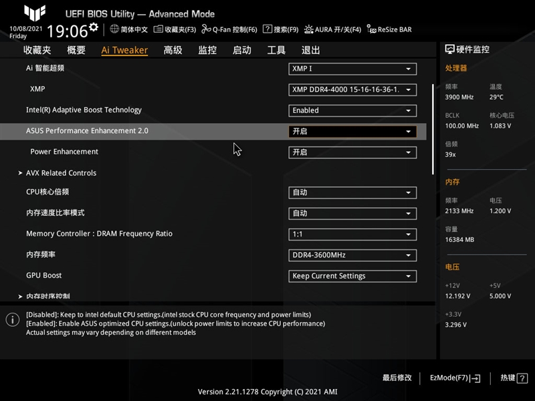The image size is (535, 401).
Task: Open the 监控 tab
Action: (207, 50)
